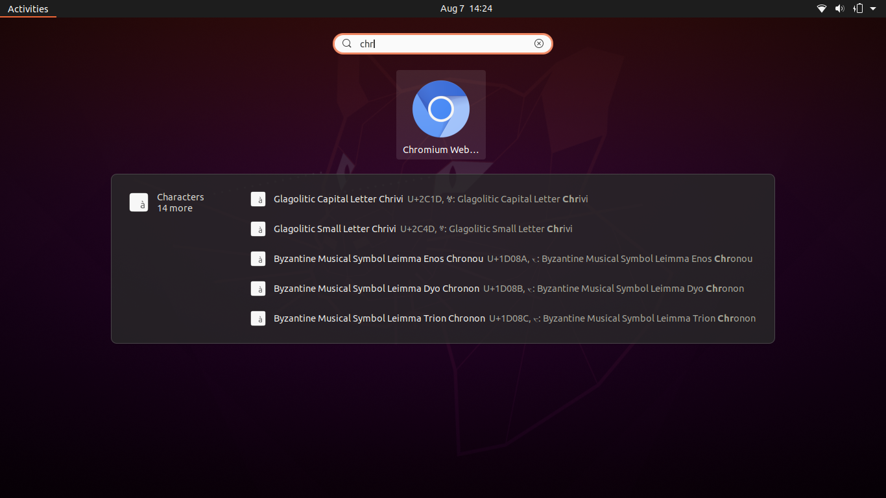This screenshot has height=498, width=886.
Task: Click the U+1D08C description text
Action: (x=622, y=318)
